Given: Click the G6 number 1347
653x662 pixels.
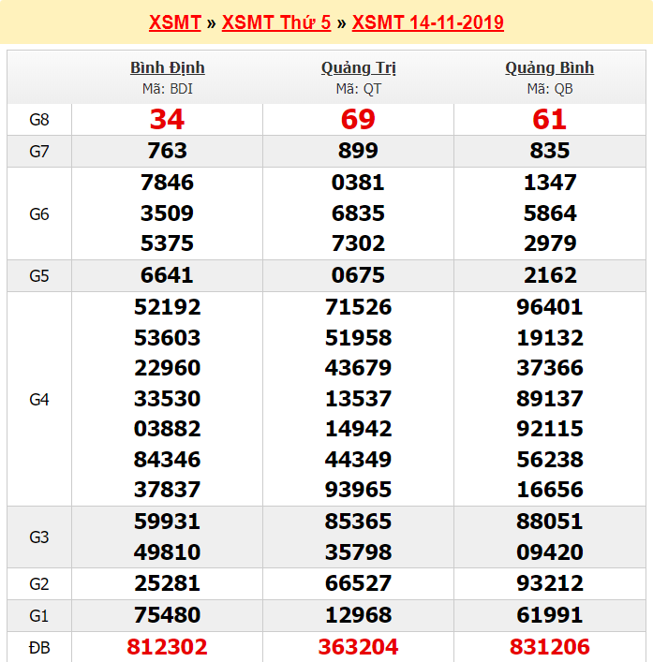Looking at the screenshot, I should (x=550, y=183).
